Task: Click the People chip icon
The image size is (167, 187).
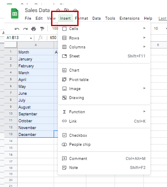Action: 64,145
